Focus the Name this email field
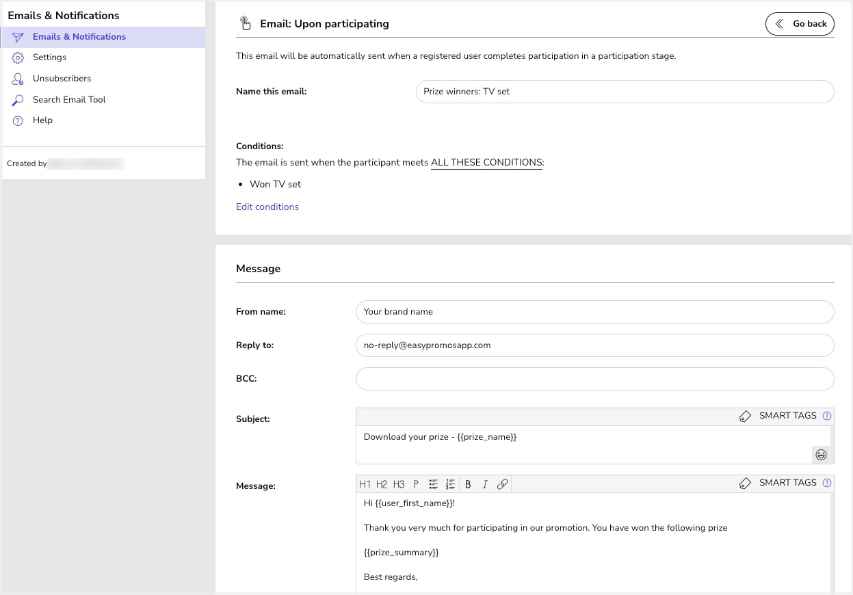 coord(625,92)
